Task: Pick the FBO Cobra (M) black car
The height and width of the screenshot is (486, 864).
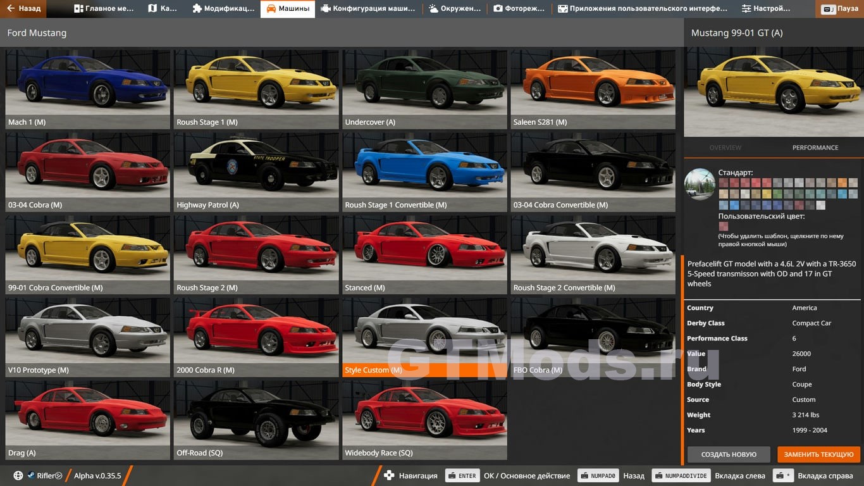Action: coord(593,337)
